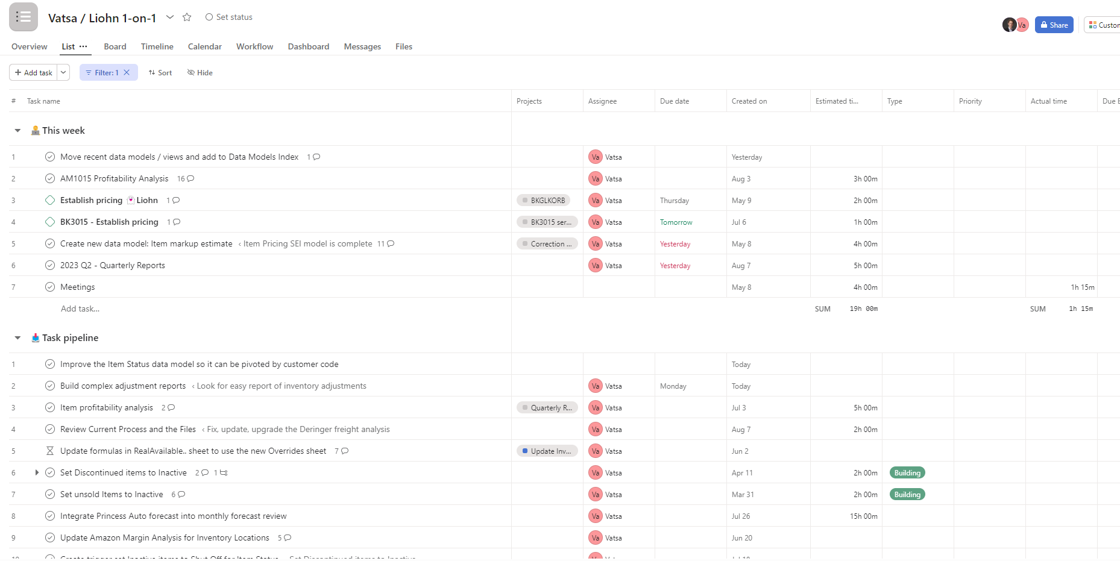
Task: Open the Add task dropdown arrow
Action: [x=63, y=72]
